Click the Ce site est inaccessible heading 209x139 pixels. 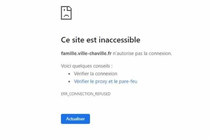(101, 40)
